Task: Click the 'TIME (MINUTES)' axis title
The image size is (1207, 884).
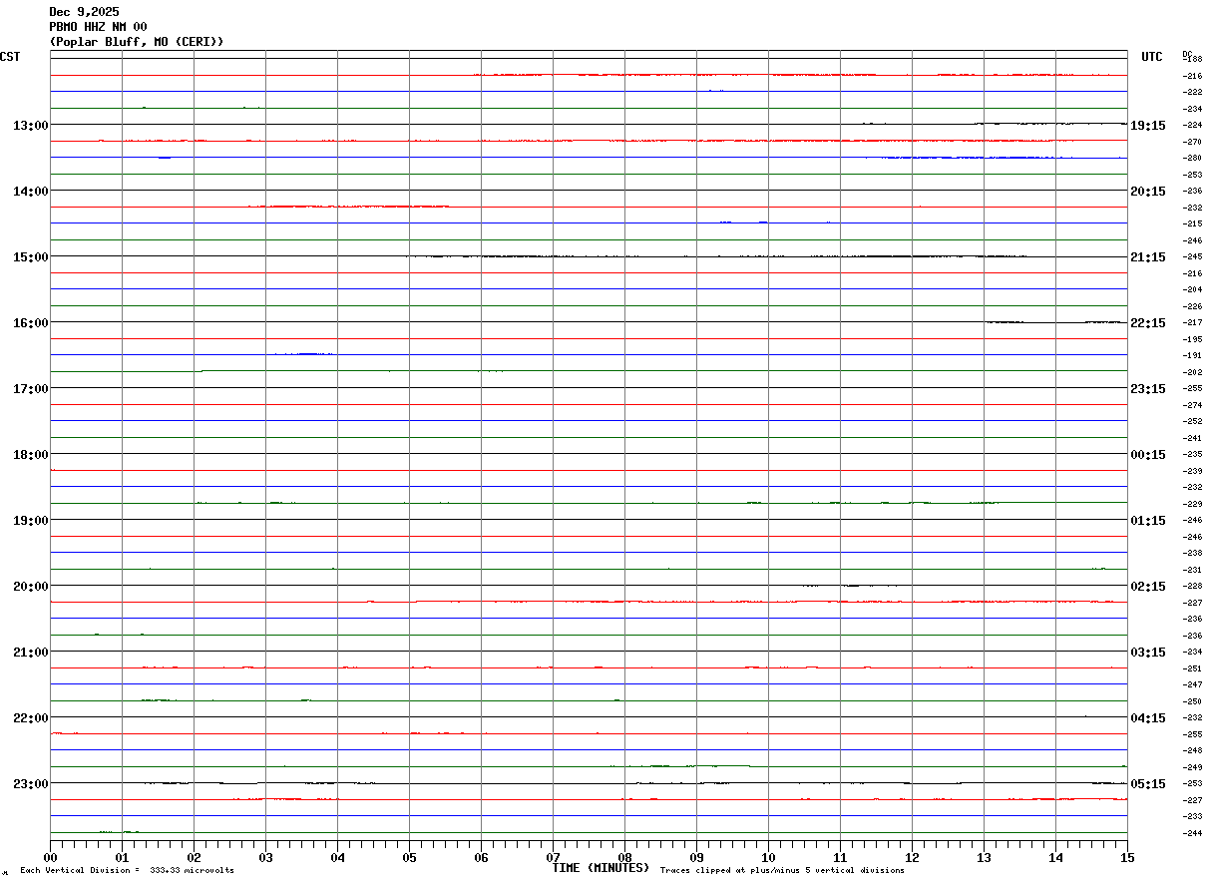Action: [601, 868]
